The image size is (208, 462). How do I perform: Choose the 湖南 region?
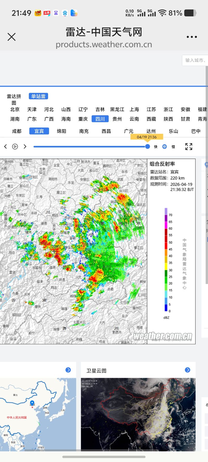(15, 119)
